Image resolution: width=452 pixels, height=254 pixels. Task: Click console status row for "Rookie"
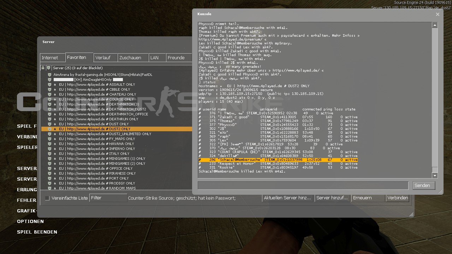(x=278, y=168)
